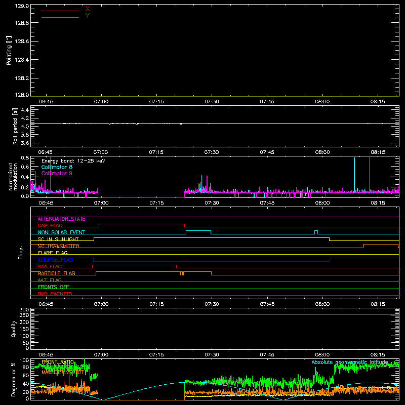Screen dimensions: 405x405
Task: Click the olive Y legend line in Pointing plot
Action: (60, 18)
